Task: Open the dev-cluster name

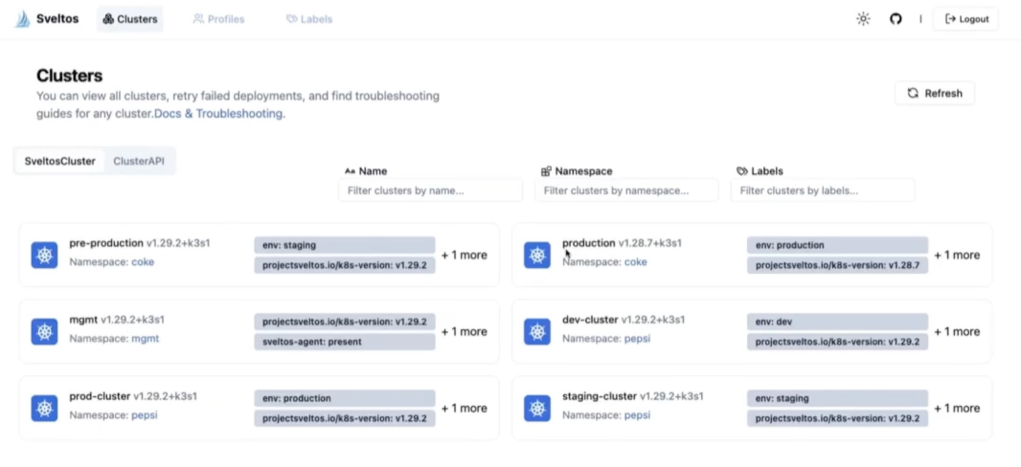Action: (x=590, y=320)
